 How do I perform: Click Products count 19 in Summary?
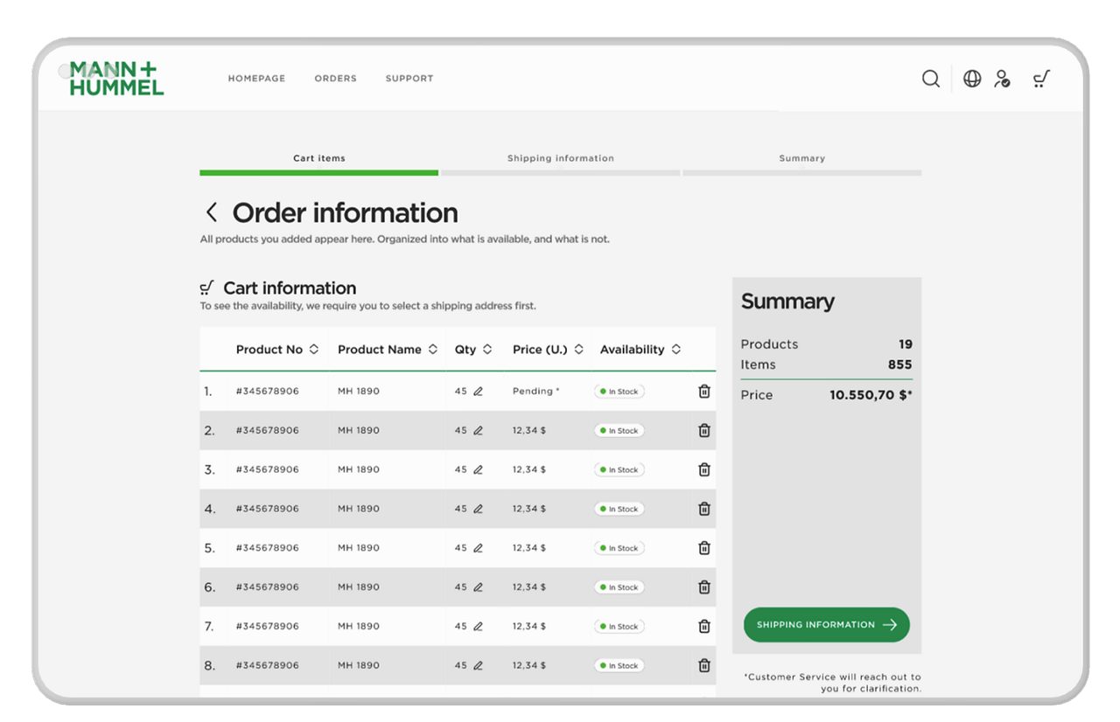(x=906, y=344)
